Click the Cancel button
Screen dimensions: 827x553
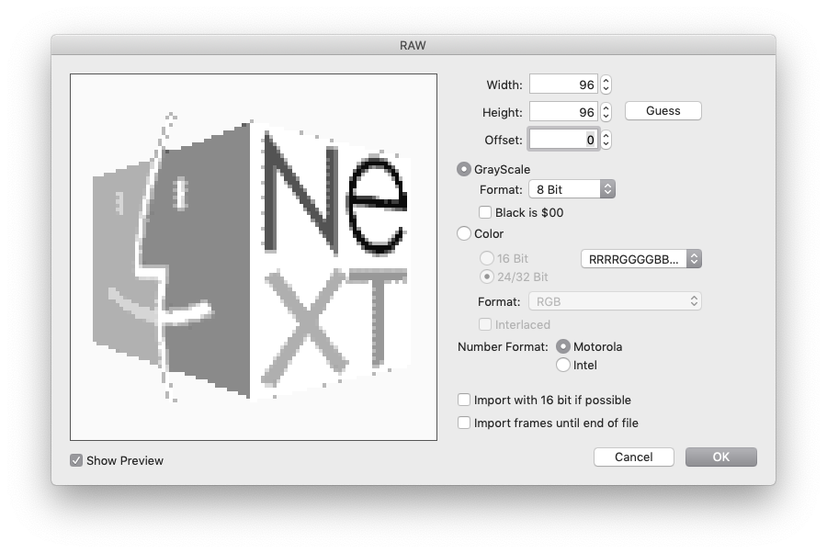click(x=633, y=457)
